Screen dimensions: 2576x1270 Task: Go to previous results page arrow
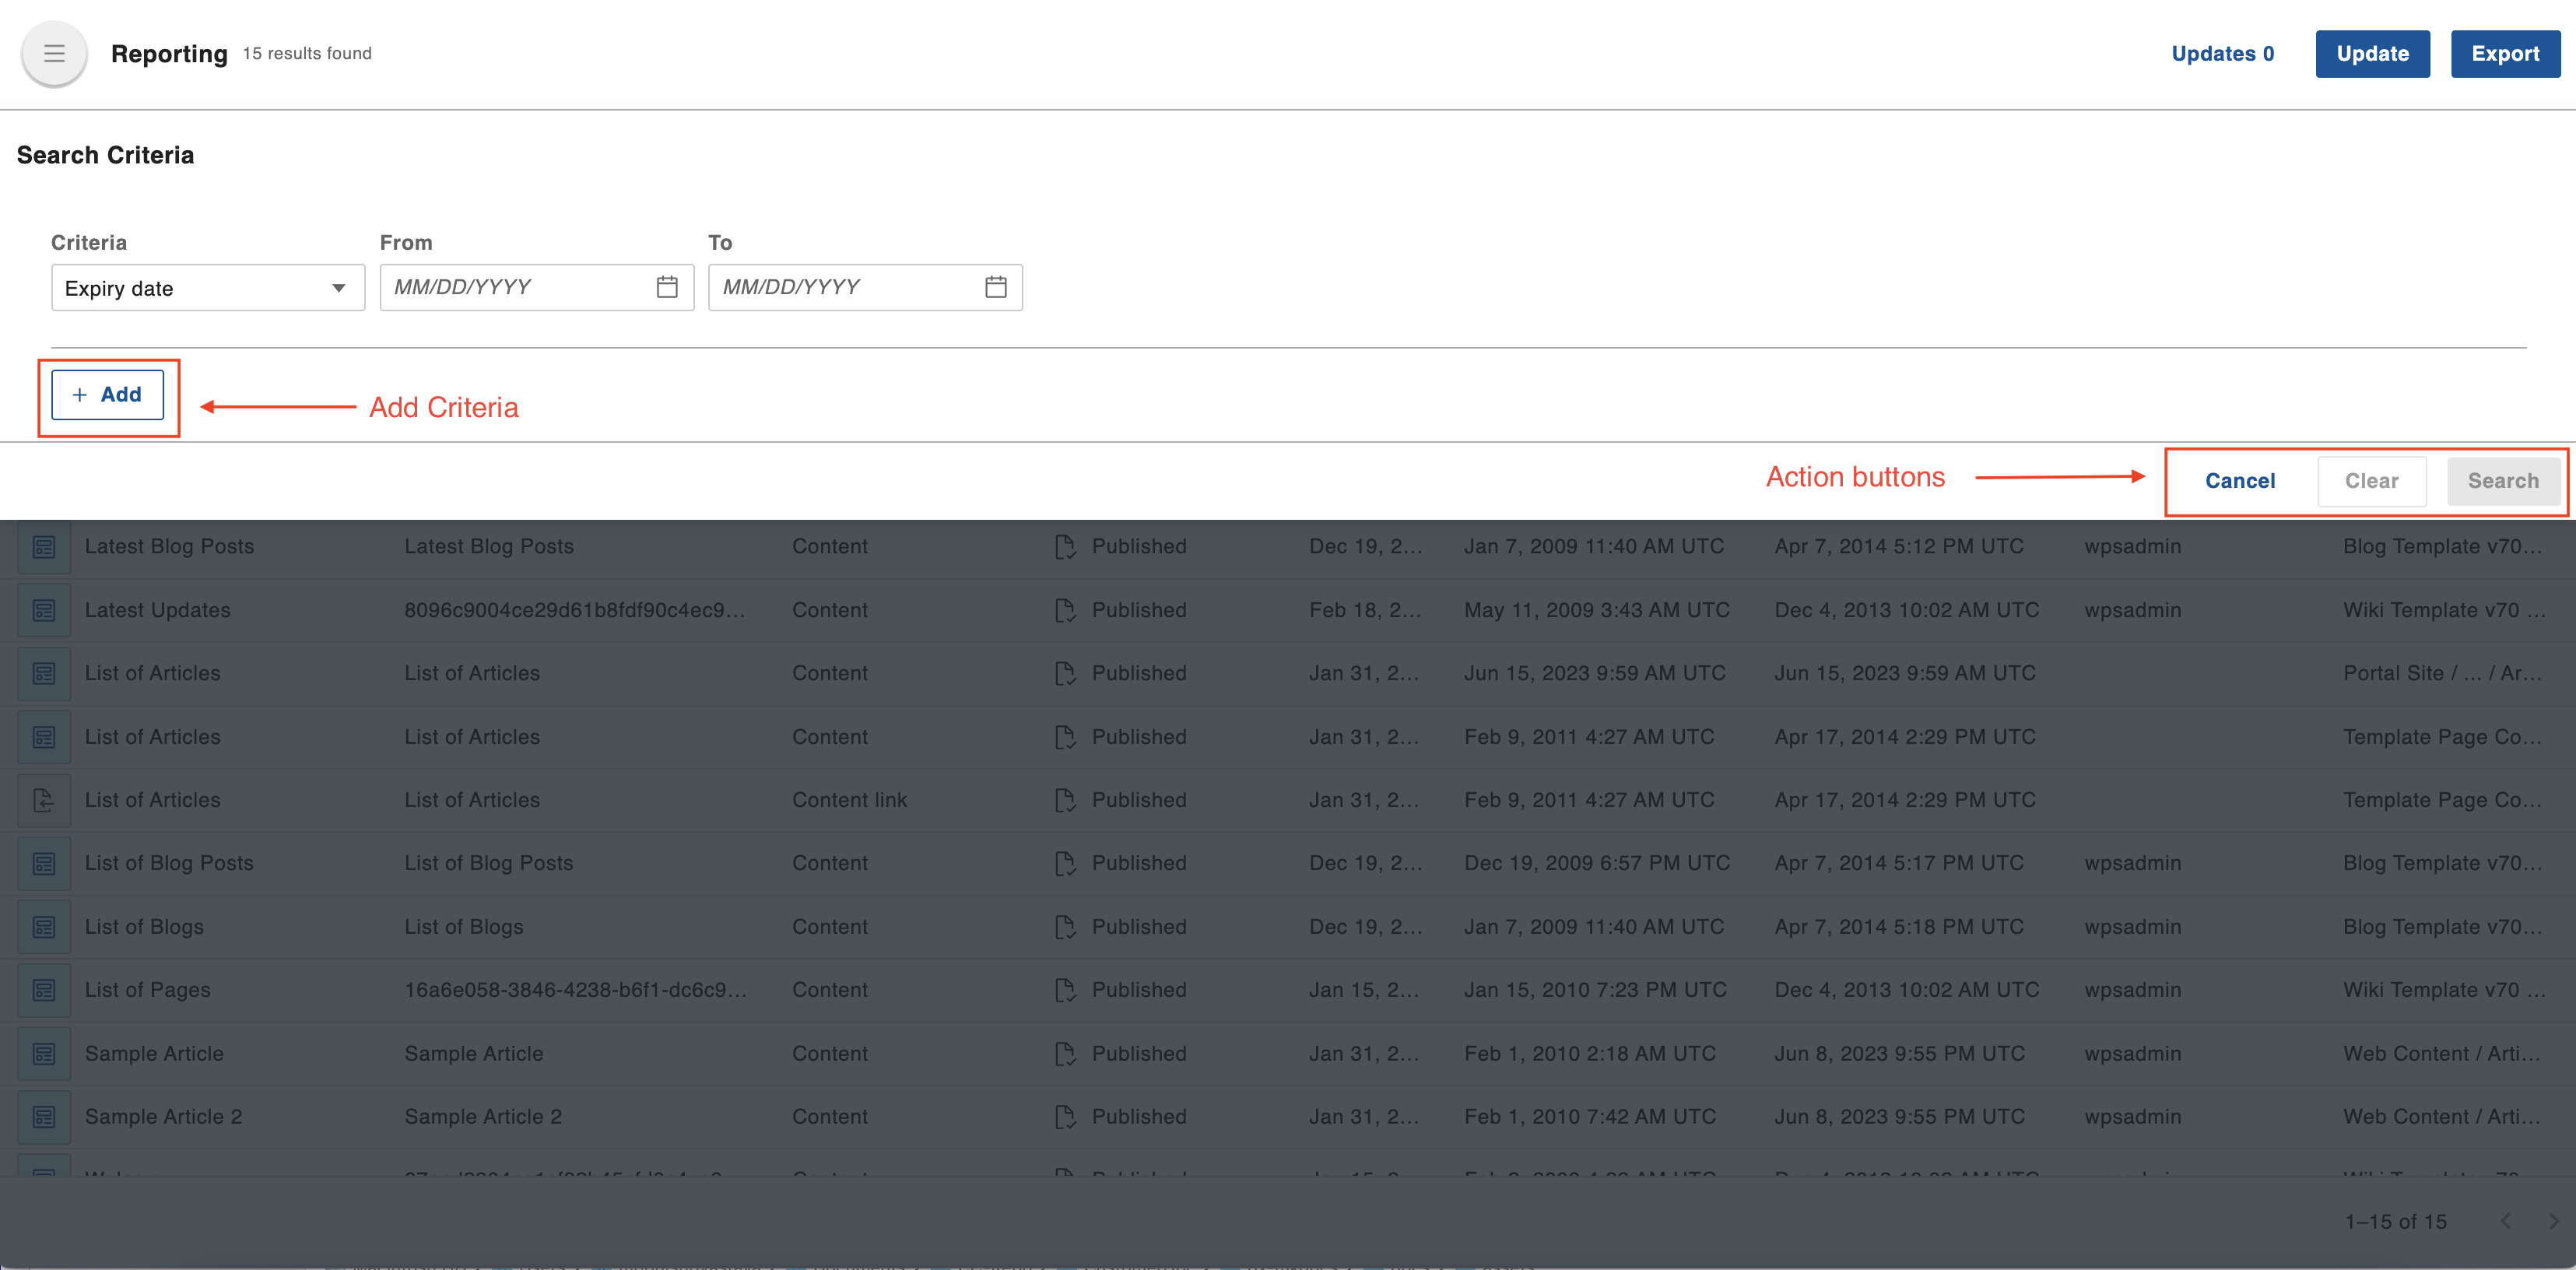(x=2506, y=1221)
